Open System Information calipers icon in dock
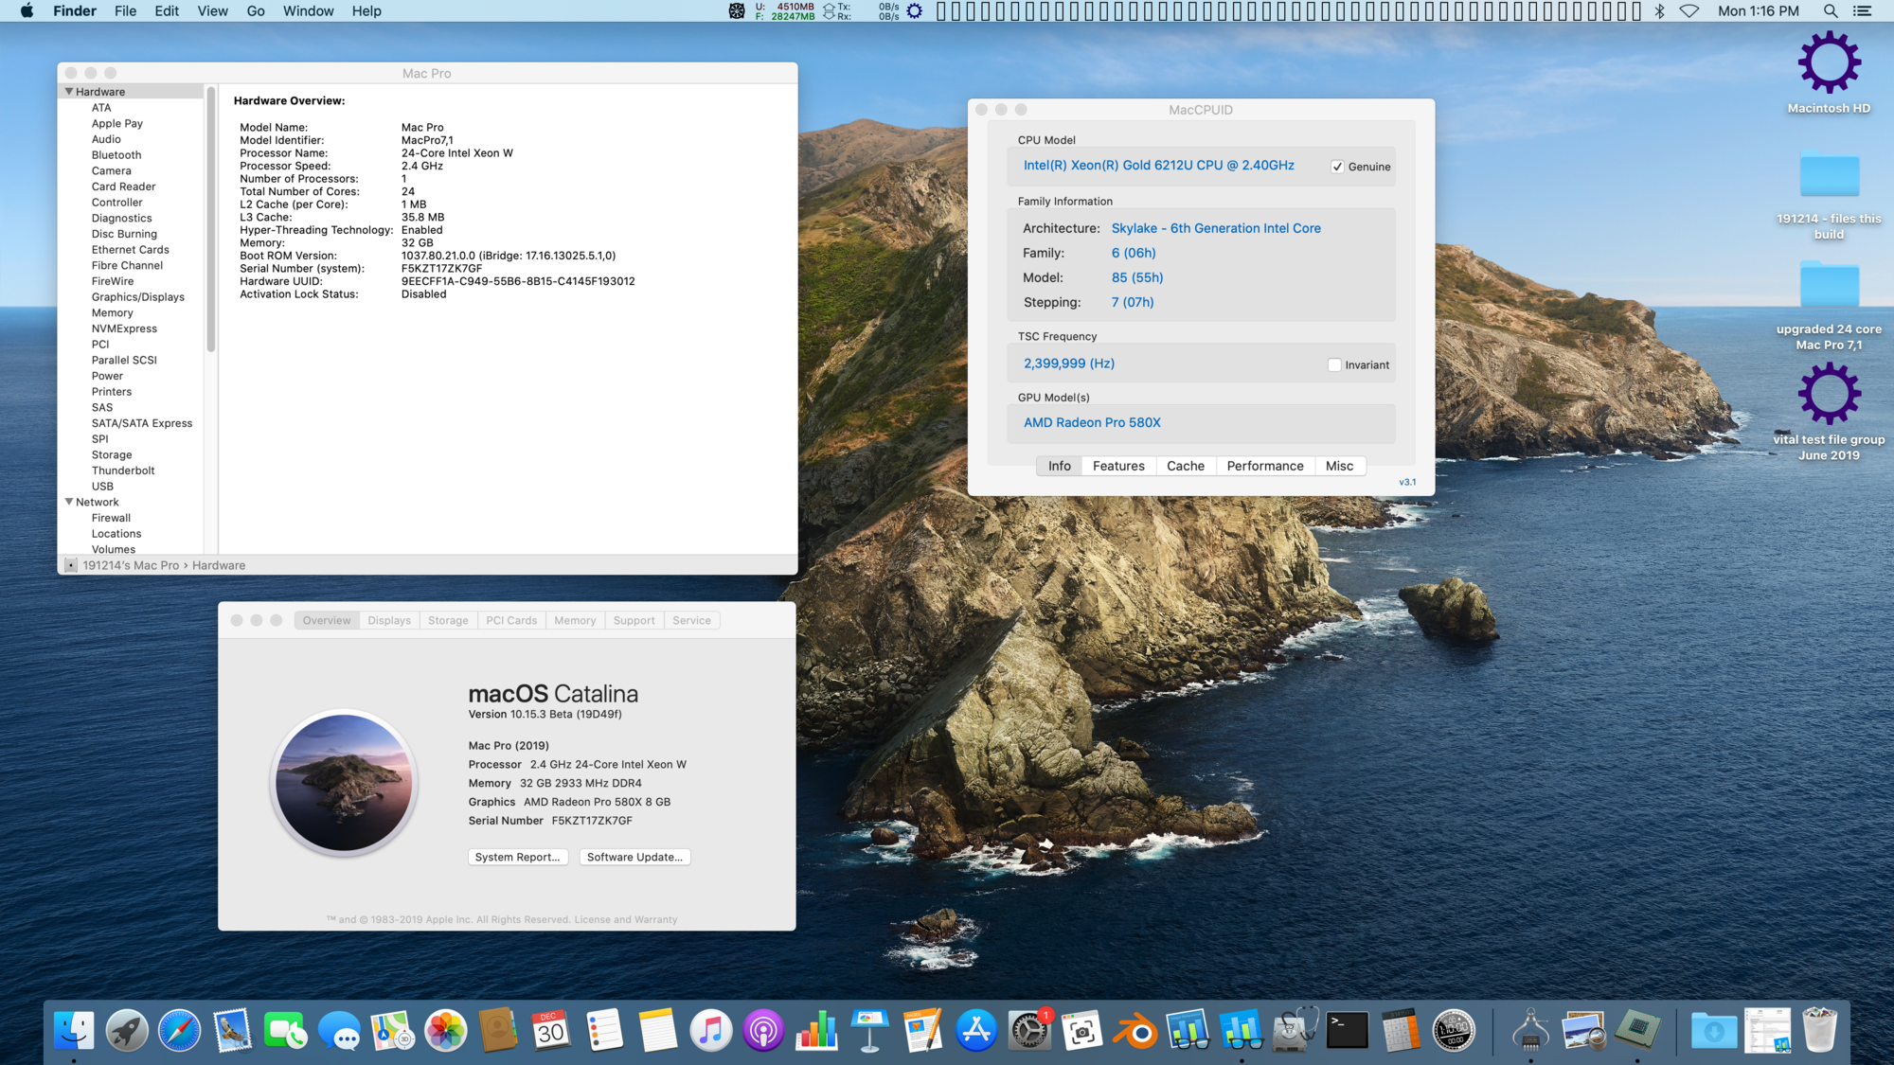This screenshot has height=1065, width=1894. 1530,1031
